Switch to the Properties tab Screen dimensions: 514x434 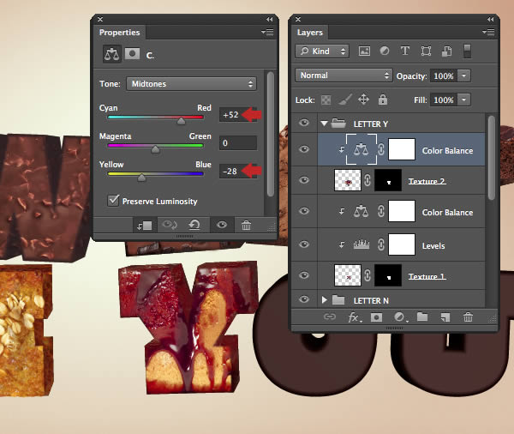(x=120, y=33)
